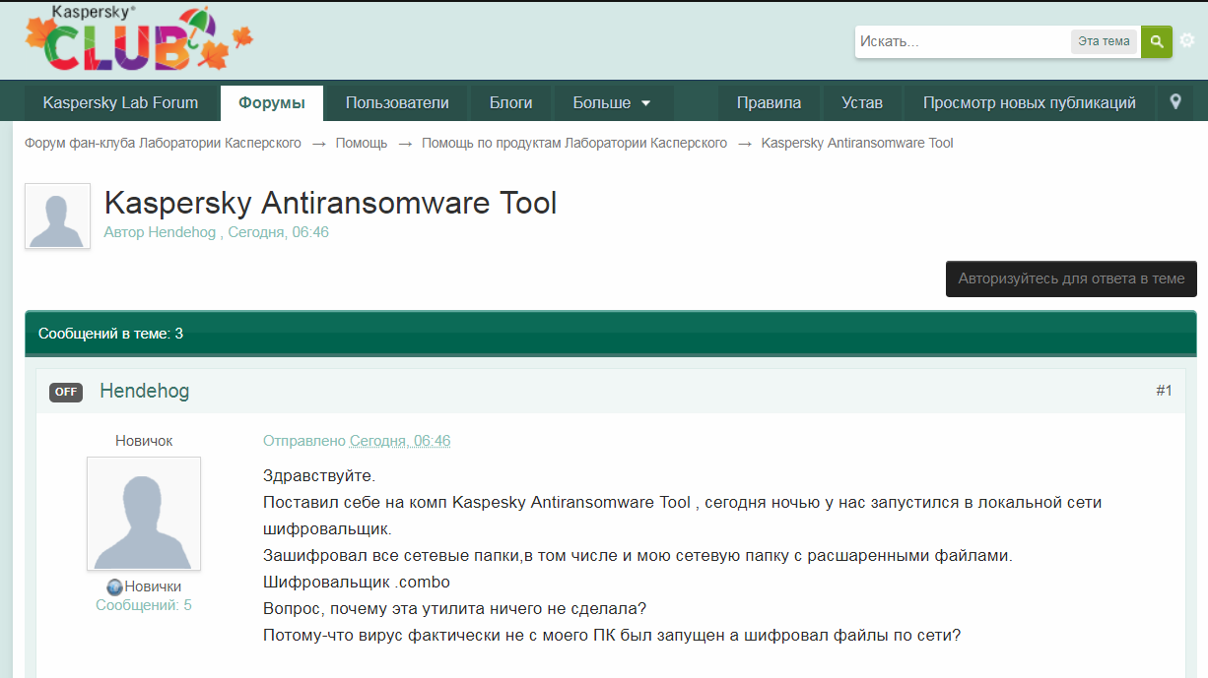Click the OFF status badge next to Hendehog
The height and width of the screenshot is (678, 1208).
(x=66, y=392)
